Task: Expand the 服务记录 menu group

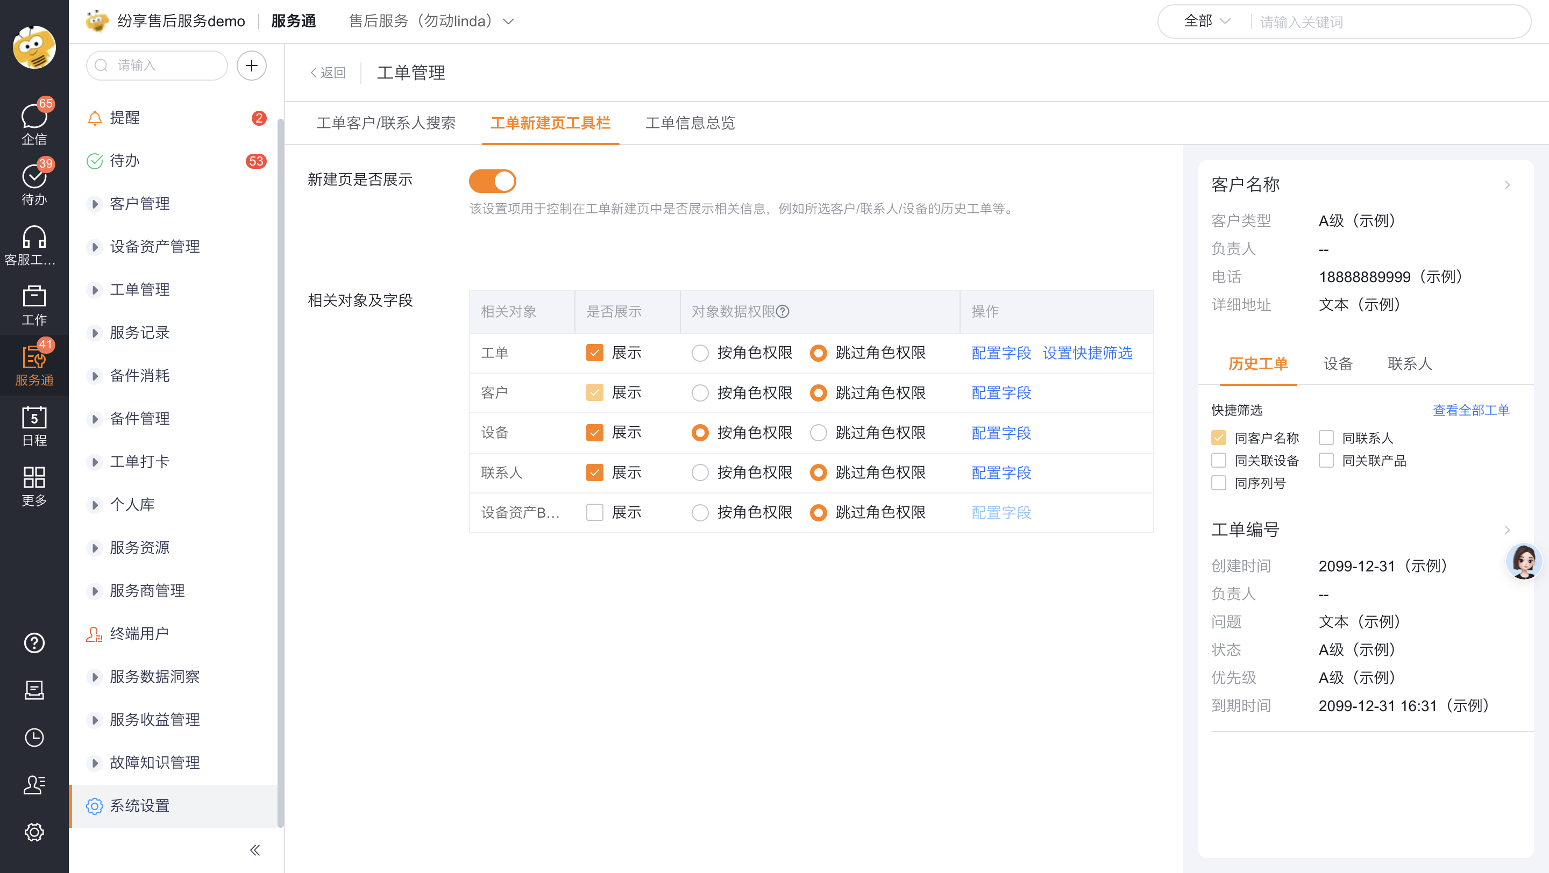Action: (95, 333)
